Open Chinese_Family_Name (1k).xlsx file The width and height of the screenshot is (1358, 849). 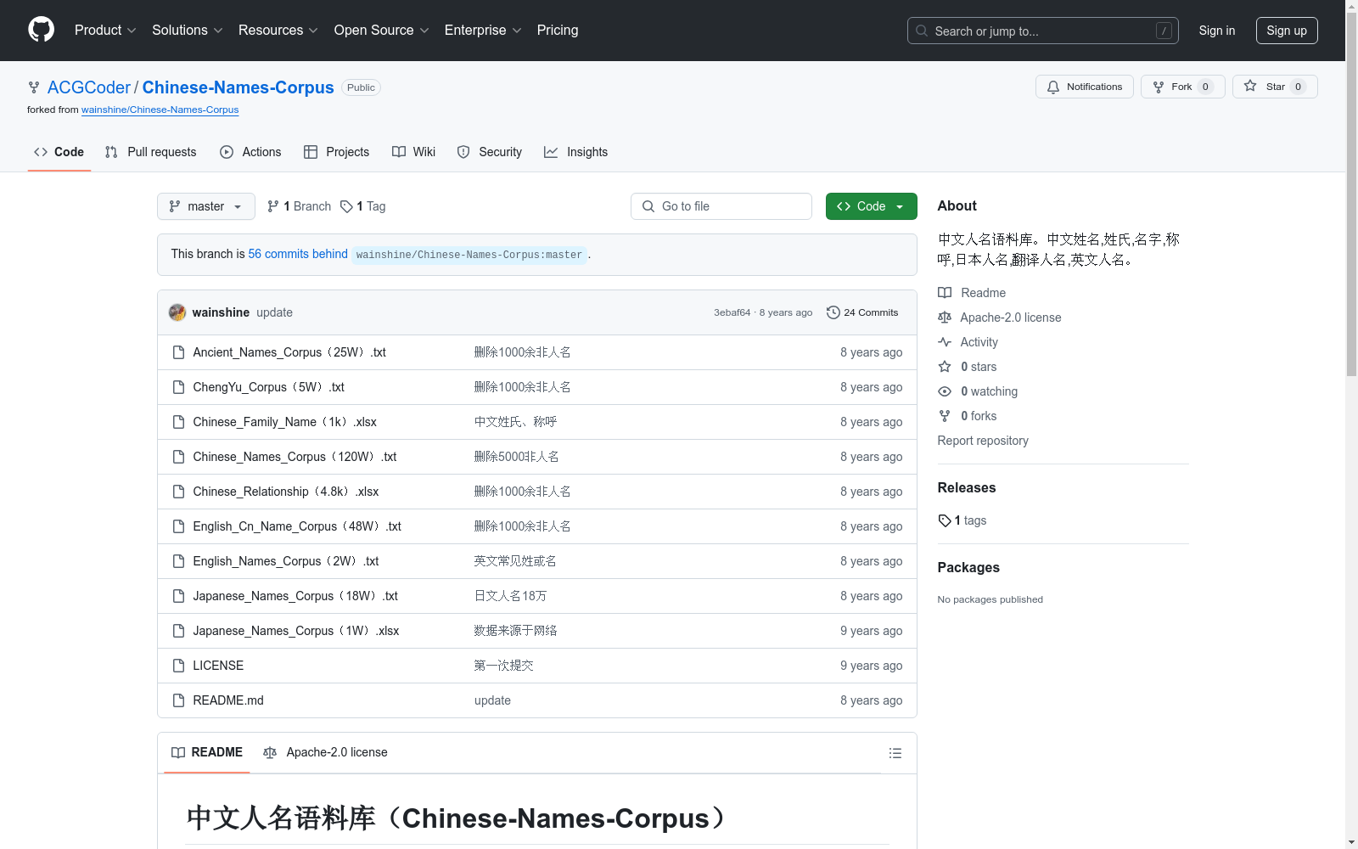[284, 422]
